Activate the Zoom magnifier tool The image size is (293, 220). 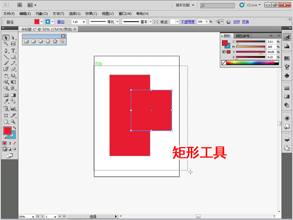[13, 122]
